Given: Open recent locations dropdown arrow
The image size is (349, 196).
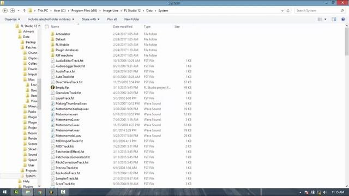Looking at the screenshot, I should pos(19,11).
